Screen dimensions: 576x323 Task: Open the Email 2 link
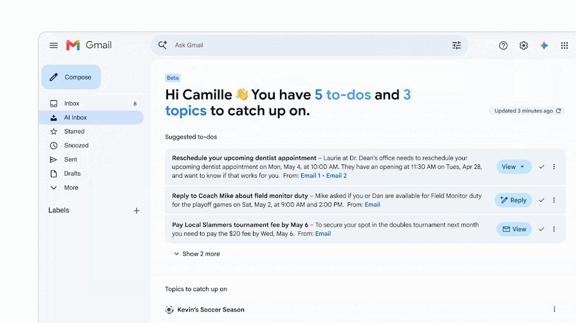337,175
